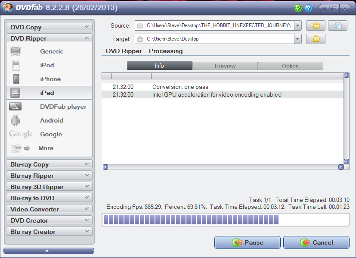The width and height of the screenshot is (356, 258).
Task: Browse for target folder icon
Action: (316, 39)
